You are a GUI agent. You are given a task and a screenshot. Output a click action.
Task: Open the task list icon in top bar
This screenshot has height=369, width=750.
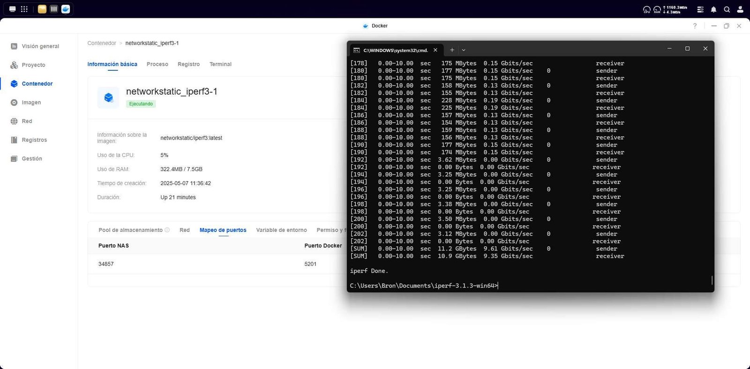[700, 9]
